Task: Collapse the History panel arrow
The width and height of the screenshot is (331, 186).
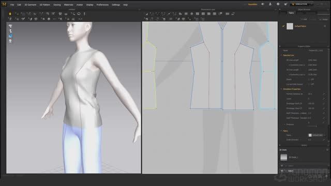Action: (280, 145)
